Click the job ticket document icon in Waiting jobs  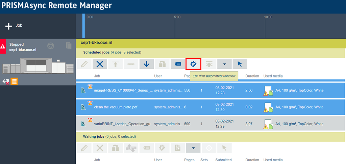178,148
